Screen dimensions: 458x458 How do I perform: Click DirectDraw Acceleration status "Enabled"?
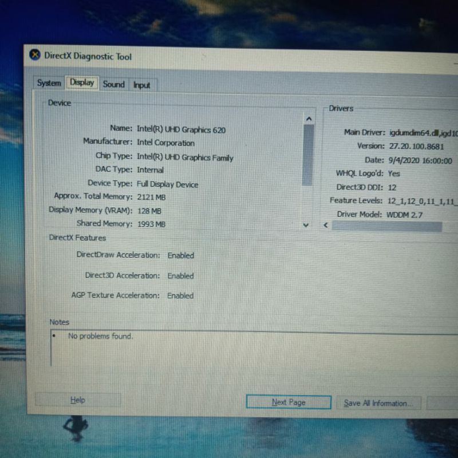pyautogui.click(x=181, y=255)
